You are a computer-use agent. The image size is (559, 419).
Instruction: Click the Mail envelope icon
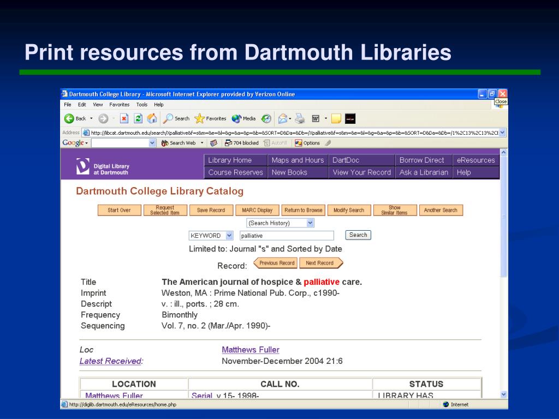[x=283, y=118]
